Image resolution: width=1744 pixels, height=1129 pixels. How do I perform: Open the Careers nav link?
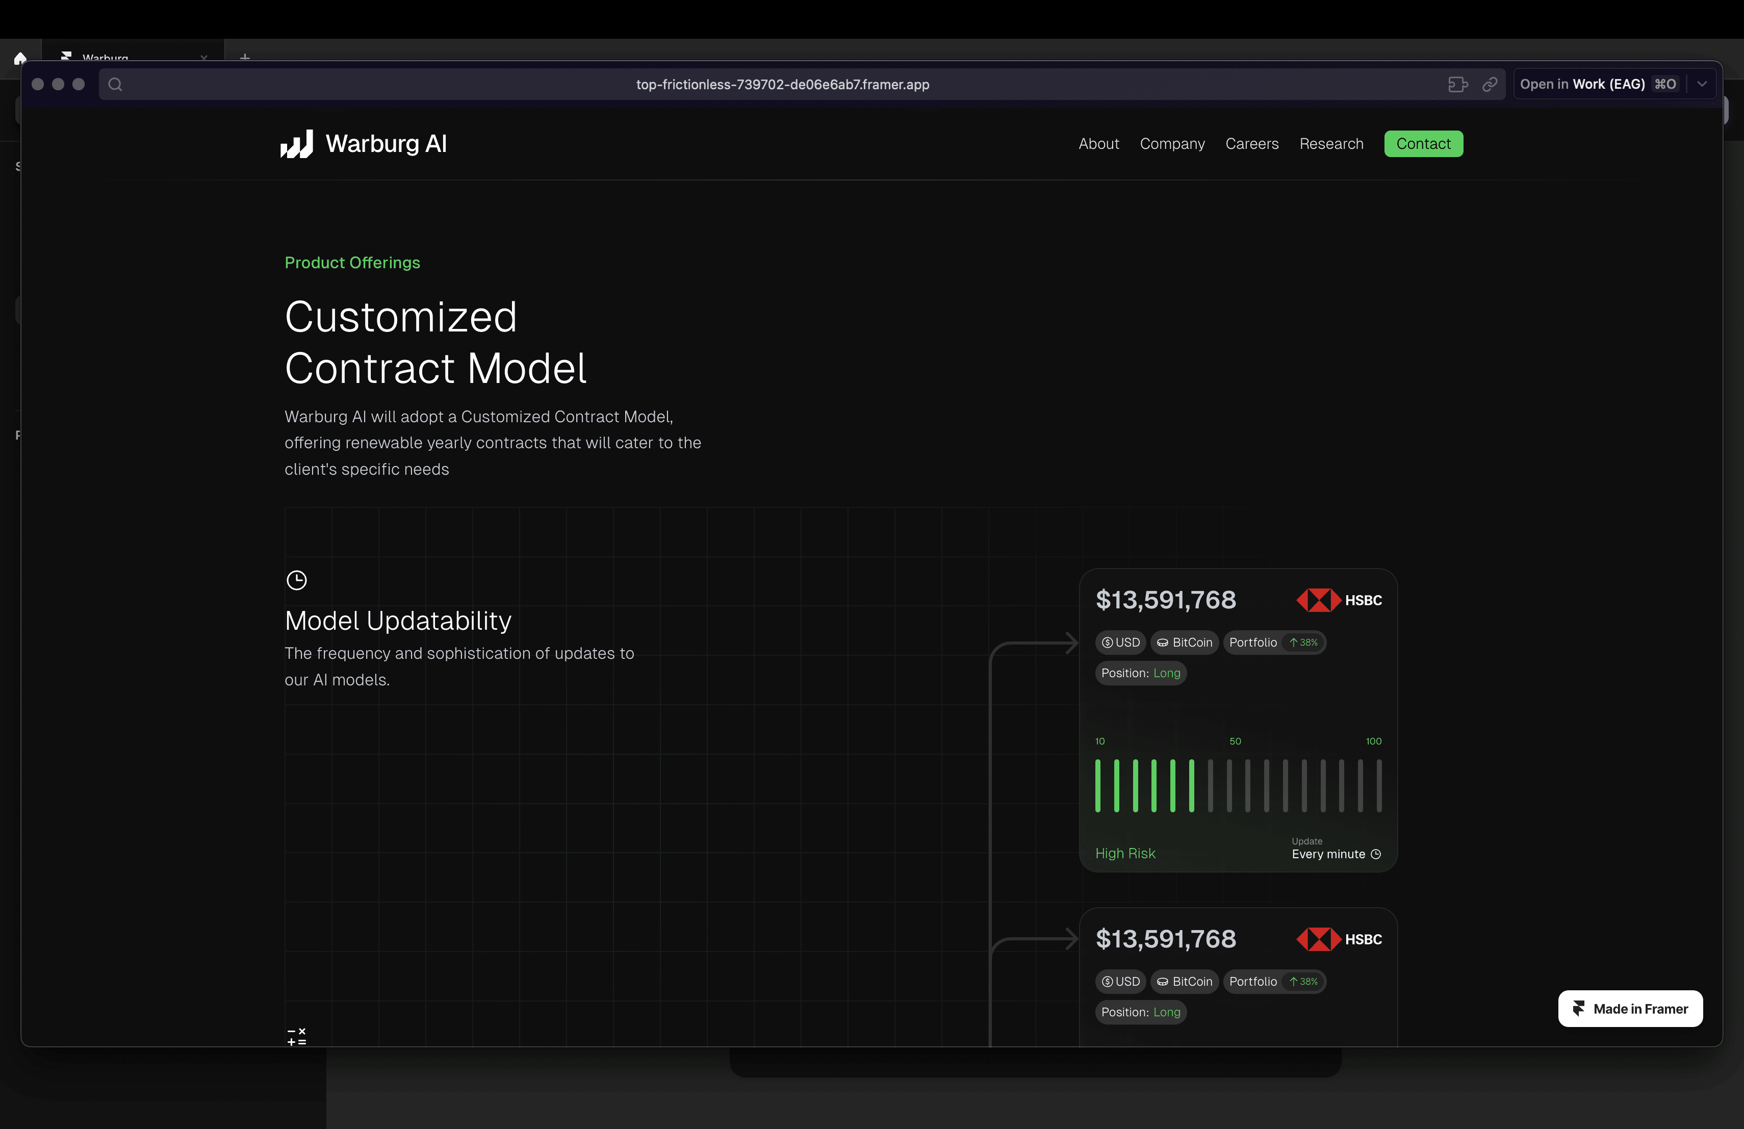pyautogui.click(x=1251, y=144)
